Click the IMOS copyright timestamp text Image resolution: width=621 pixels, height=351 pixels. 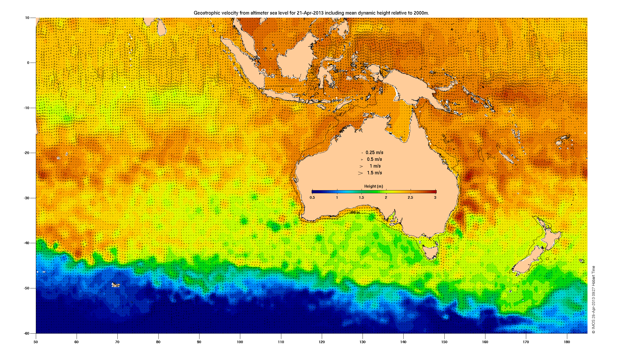[593, 300]
